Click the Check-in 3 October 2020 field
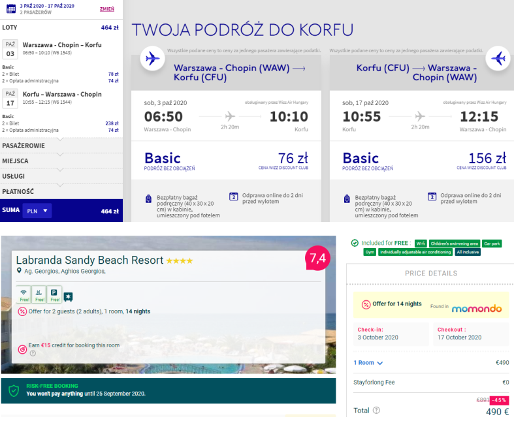Screen dimensions: 514x423 [391, 334]
